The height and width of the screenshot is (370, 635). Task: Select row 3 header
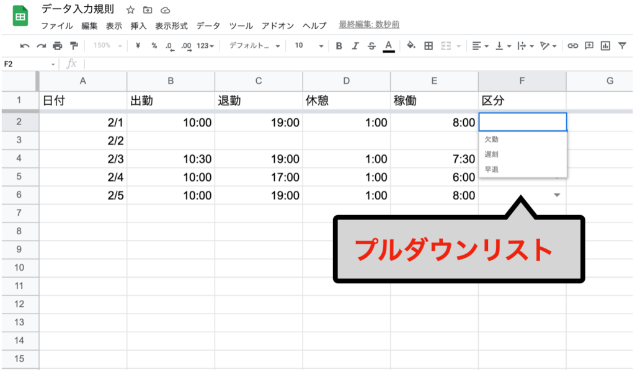coord(19,140)
